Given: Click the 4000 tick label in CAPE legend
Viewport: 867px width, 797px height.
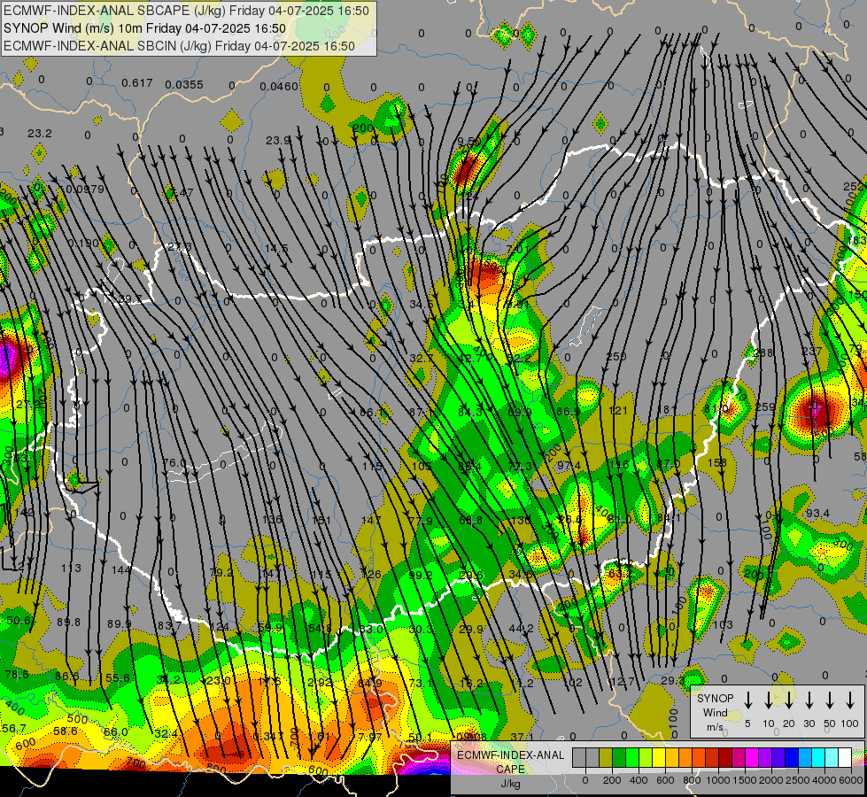Looking at the screenshot, I should tap(824, 780).
